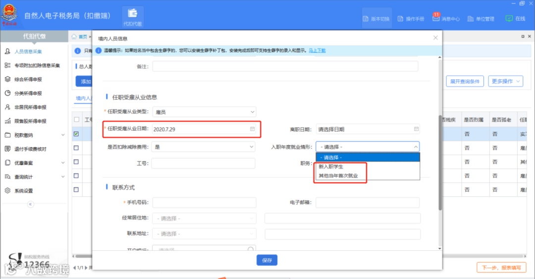Collapse sidebar with the round arrow icon
535x279 pixels.
[x=30, y=204]
